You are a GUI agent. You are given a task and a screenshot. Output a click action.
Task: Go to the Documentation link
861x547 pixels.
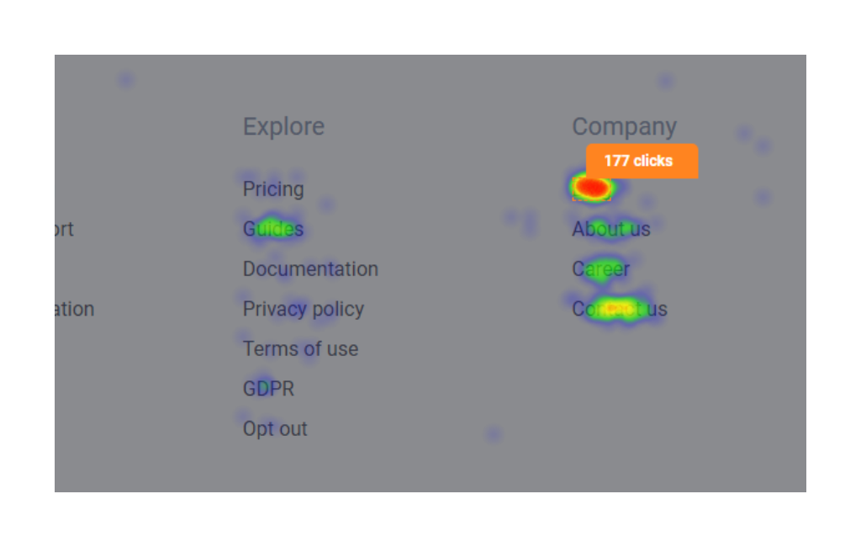310,268
